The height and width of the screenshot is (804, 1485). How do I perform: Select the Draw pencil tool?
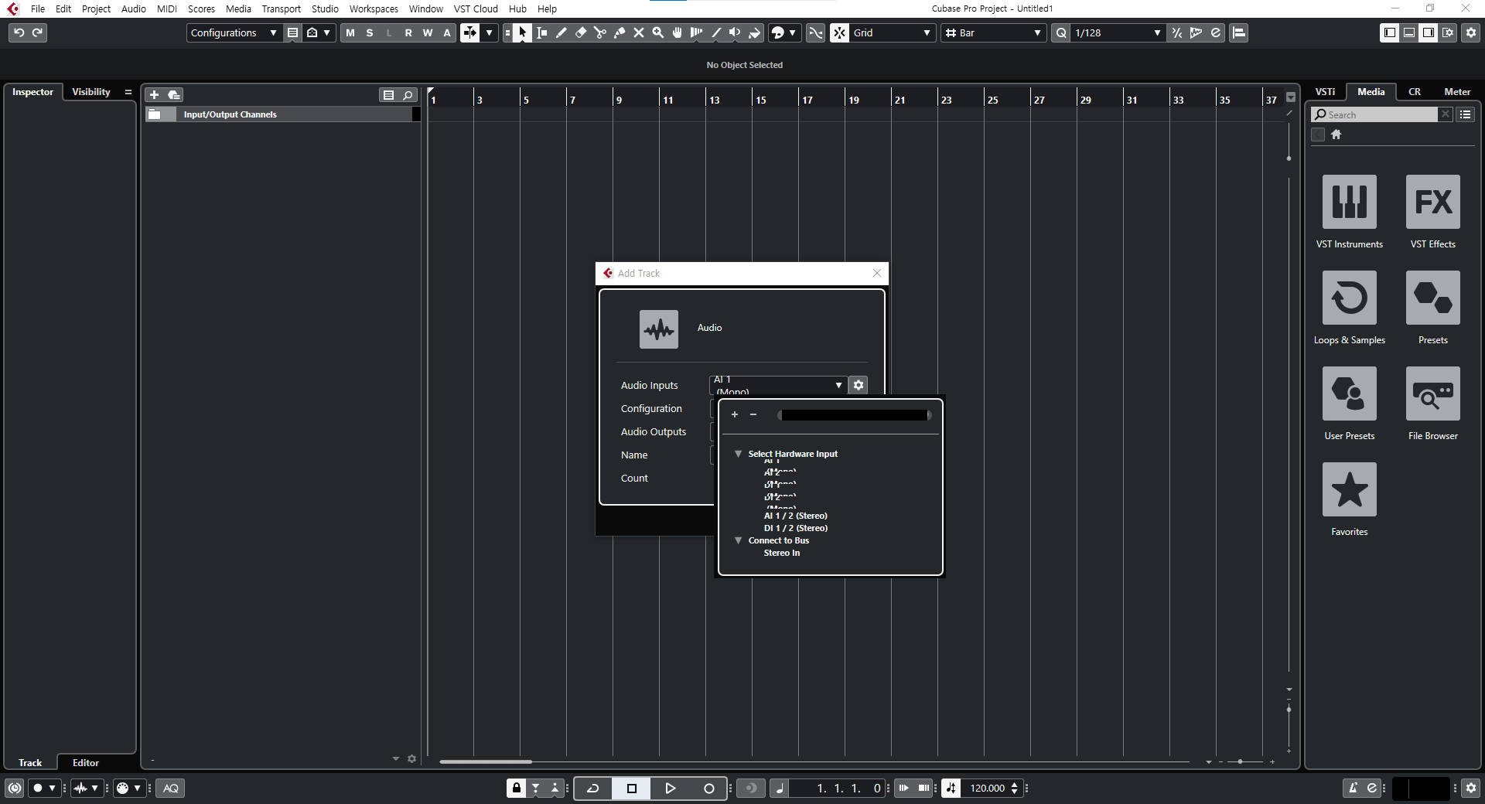click(x=562, y=32)
